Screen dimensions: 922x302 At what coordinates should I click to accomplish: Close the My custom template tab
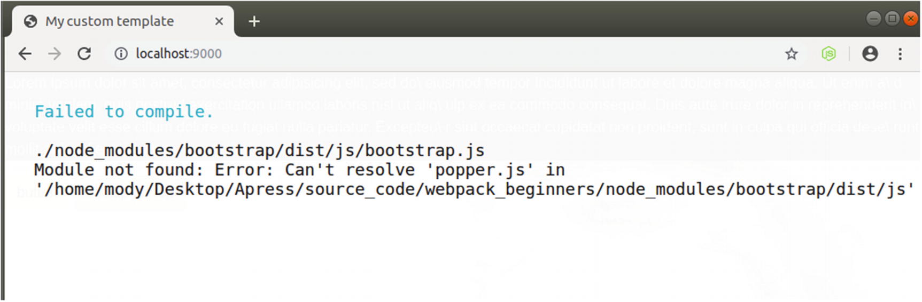point(219,21)
